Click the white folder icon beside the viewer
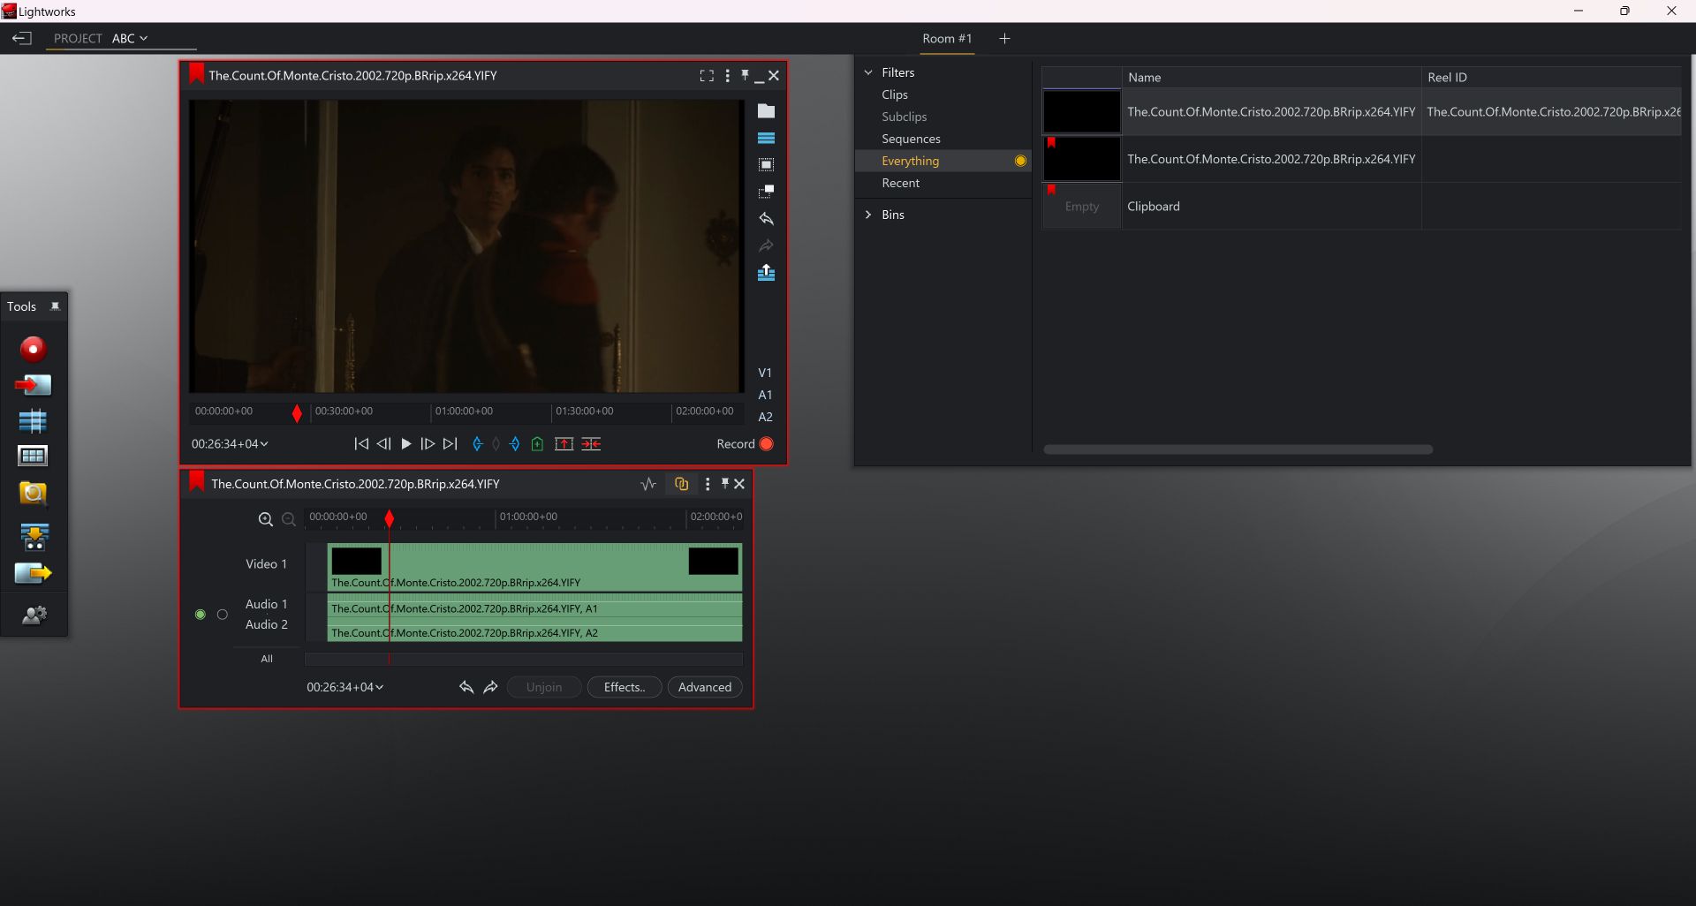This screenshot has width=1696, height=906. tap(766, 111)
